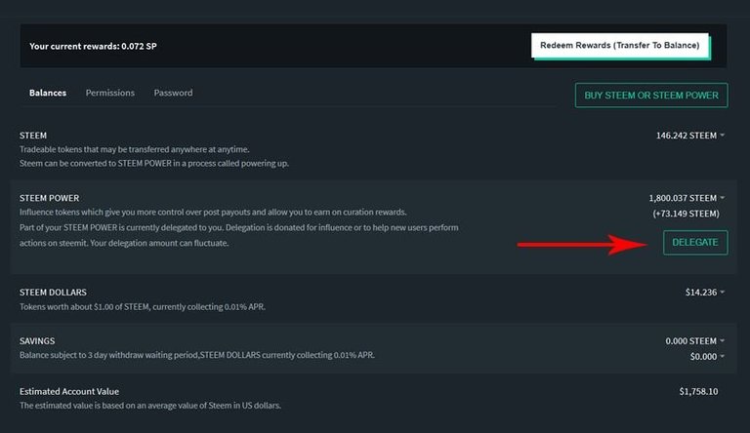Open the $0.000 savings dollars dropdown

[707, 357]
